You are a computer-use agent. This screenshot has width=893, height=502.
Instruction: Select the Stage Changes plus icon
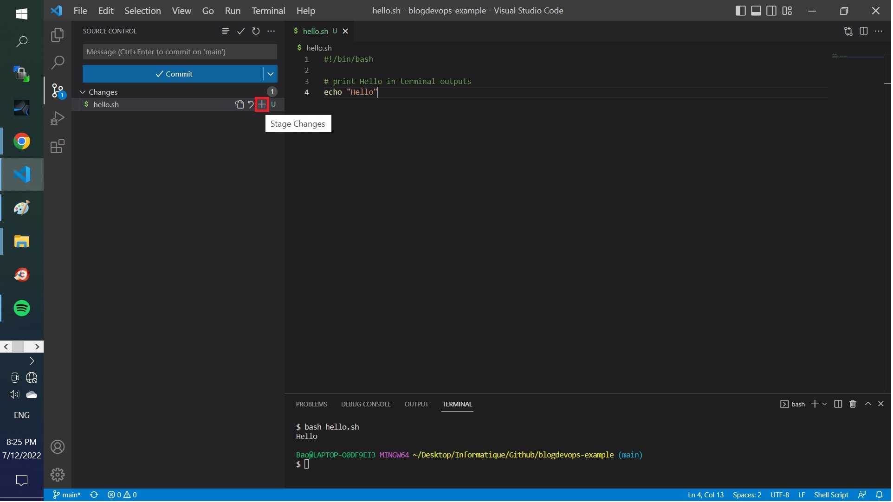262,104
